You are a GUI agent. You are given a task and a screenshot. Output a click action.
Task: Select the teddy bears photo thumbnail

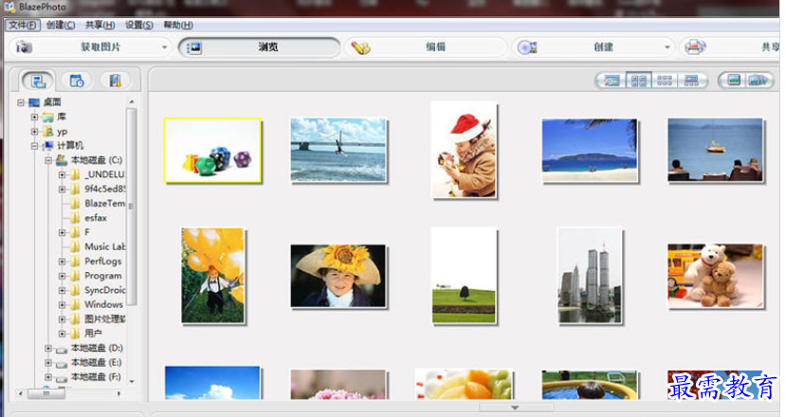pos(715,276)
